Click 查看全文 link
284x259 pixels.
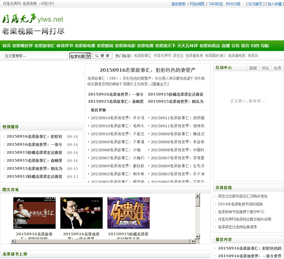(x=160, y=84)
